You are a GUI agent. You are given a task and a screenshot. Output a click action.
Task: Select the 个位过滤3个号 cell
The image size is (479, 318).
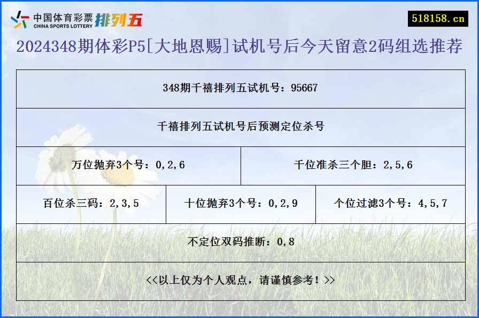click(x=392, y=204)
